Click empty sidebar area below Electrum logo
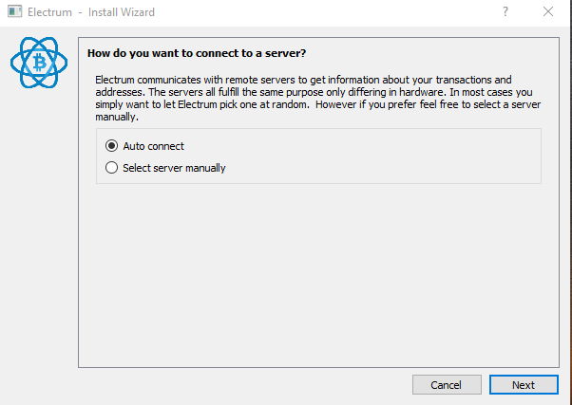The width and height of the screenshot is (572, 405). click(39, 237)
